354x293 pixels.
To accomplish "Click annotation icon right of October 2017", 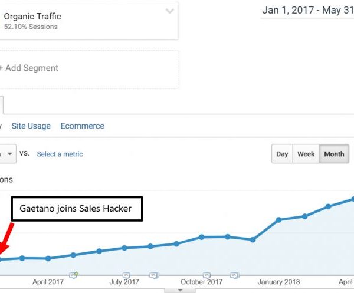I will coord(234,275).
